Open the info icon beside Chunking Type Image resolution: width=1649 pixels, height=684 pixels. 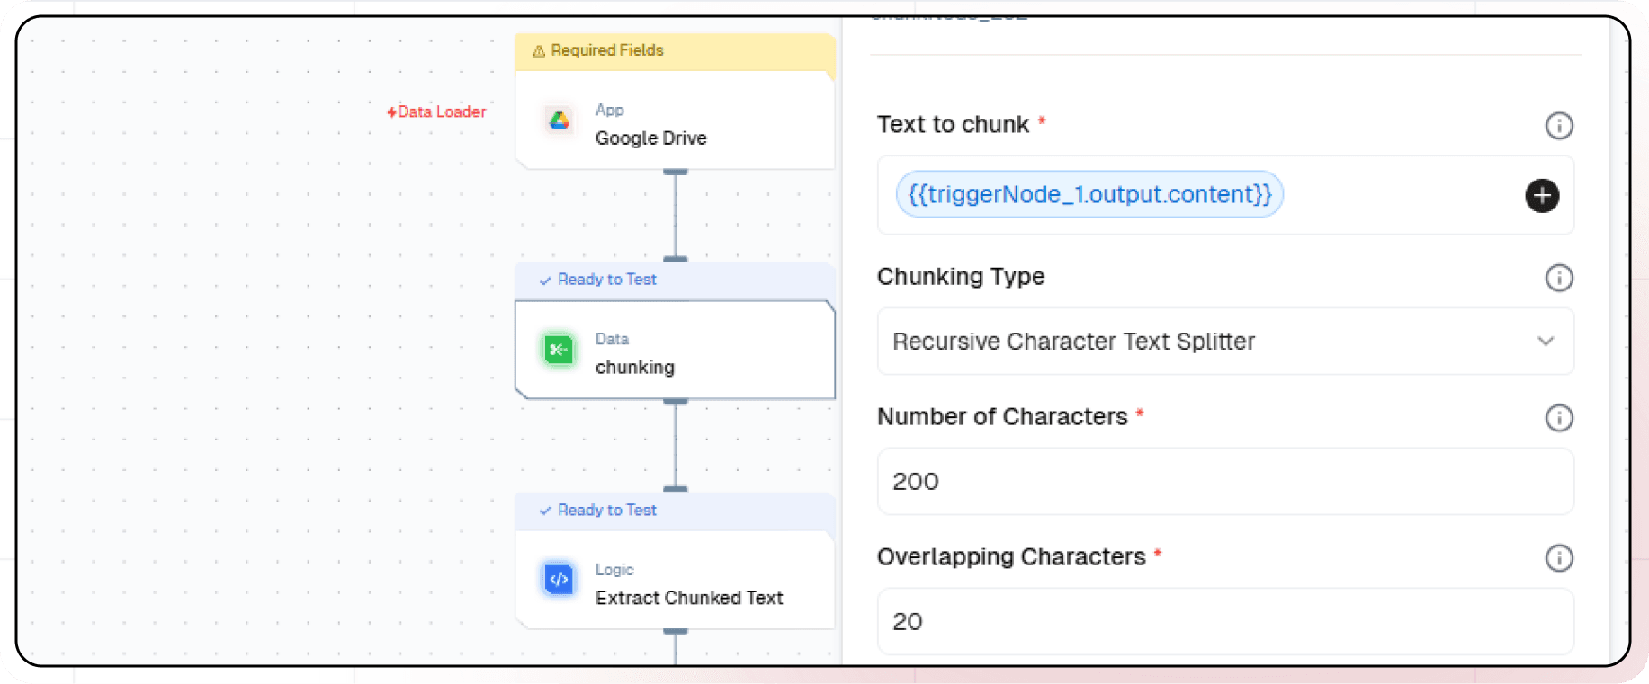1558,278
